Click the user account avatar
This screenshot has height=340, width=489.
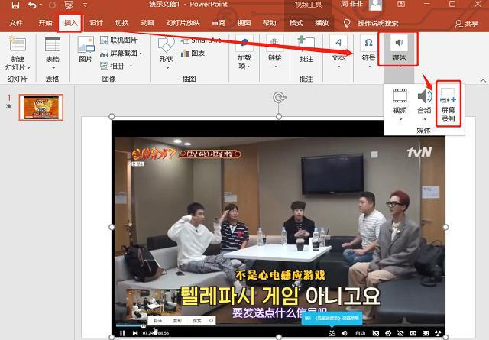point(375,5)
